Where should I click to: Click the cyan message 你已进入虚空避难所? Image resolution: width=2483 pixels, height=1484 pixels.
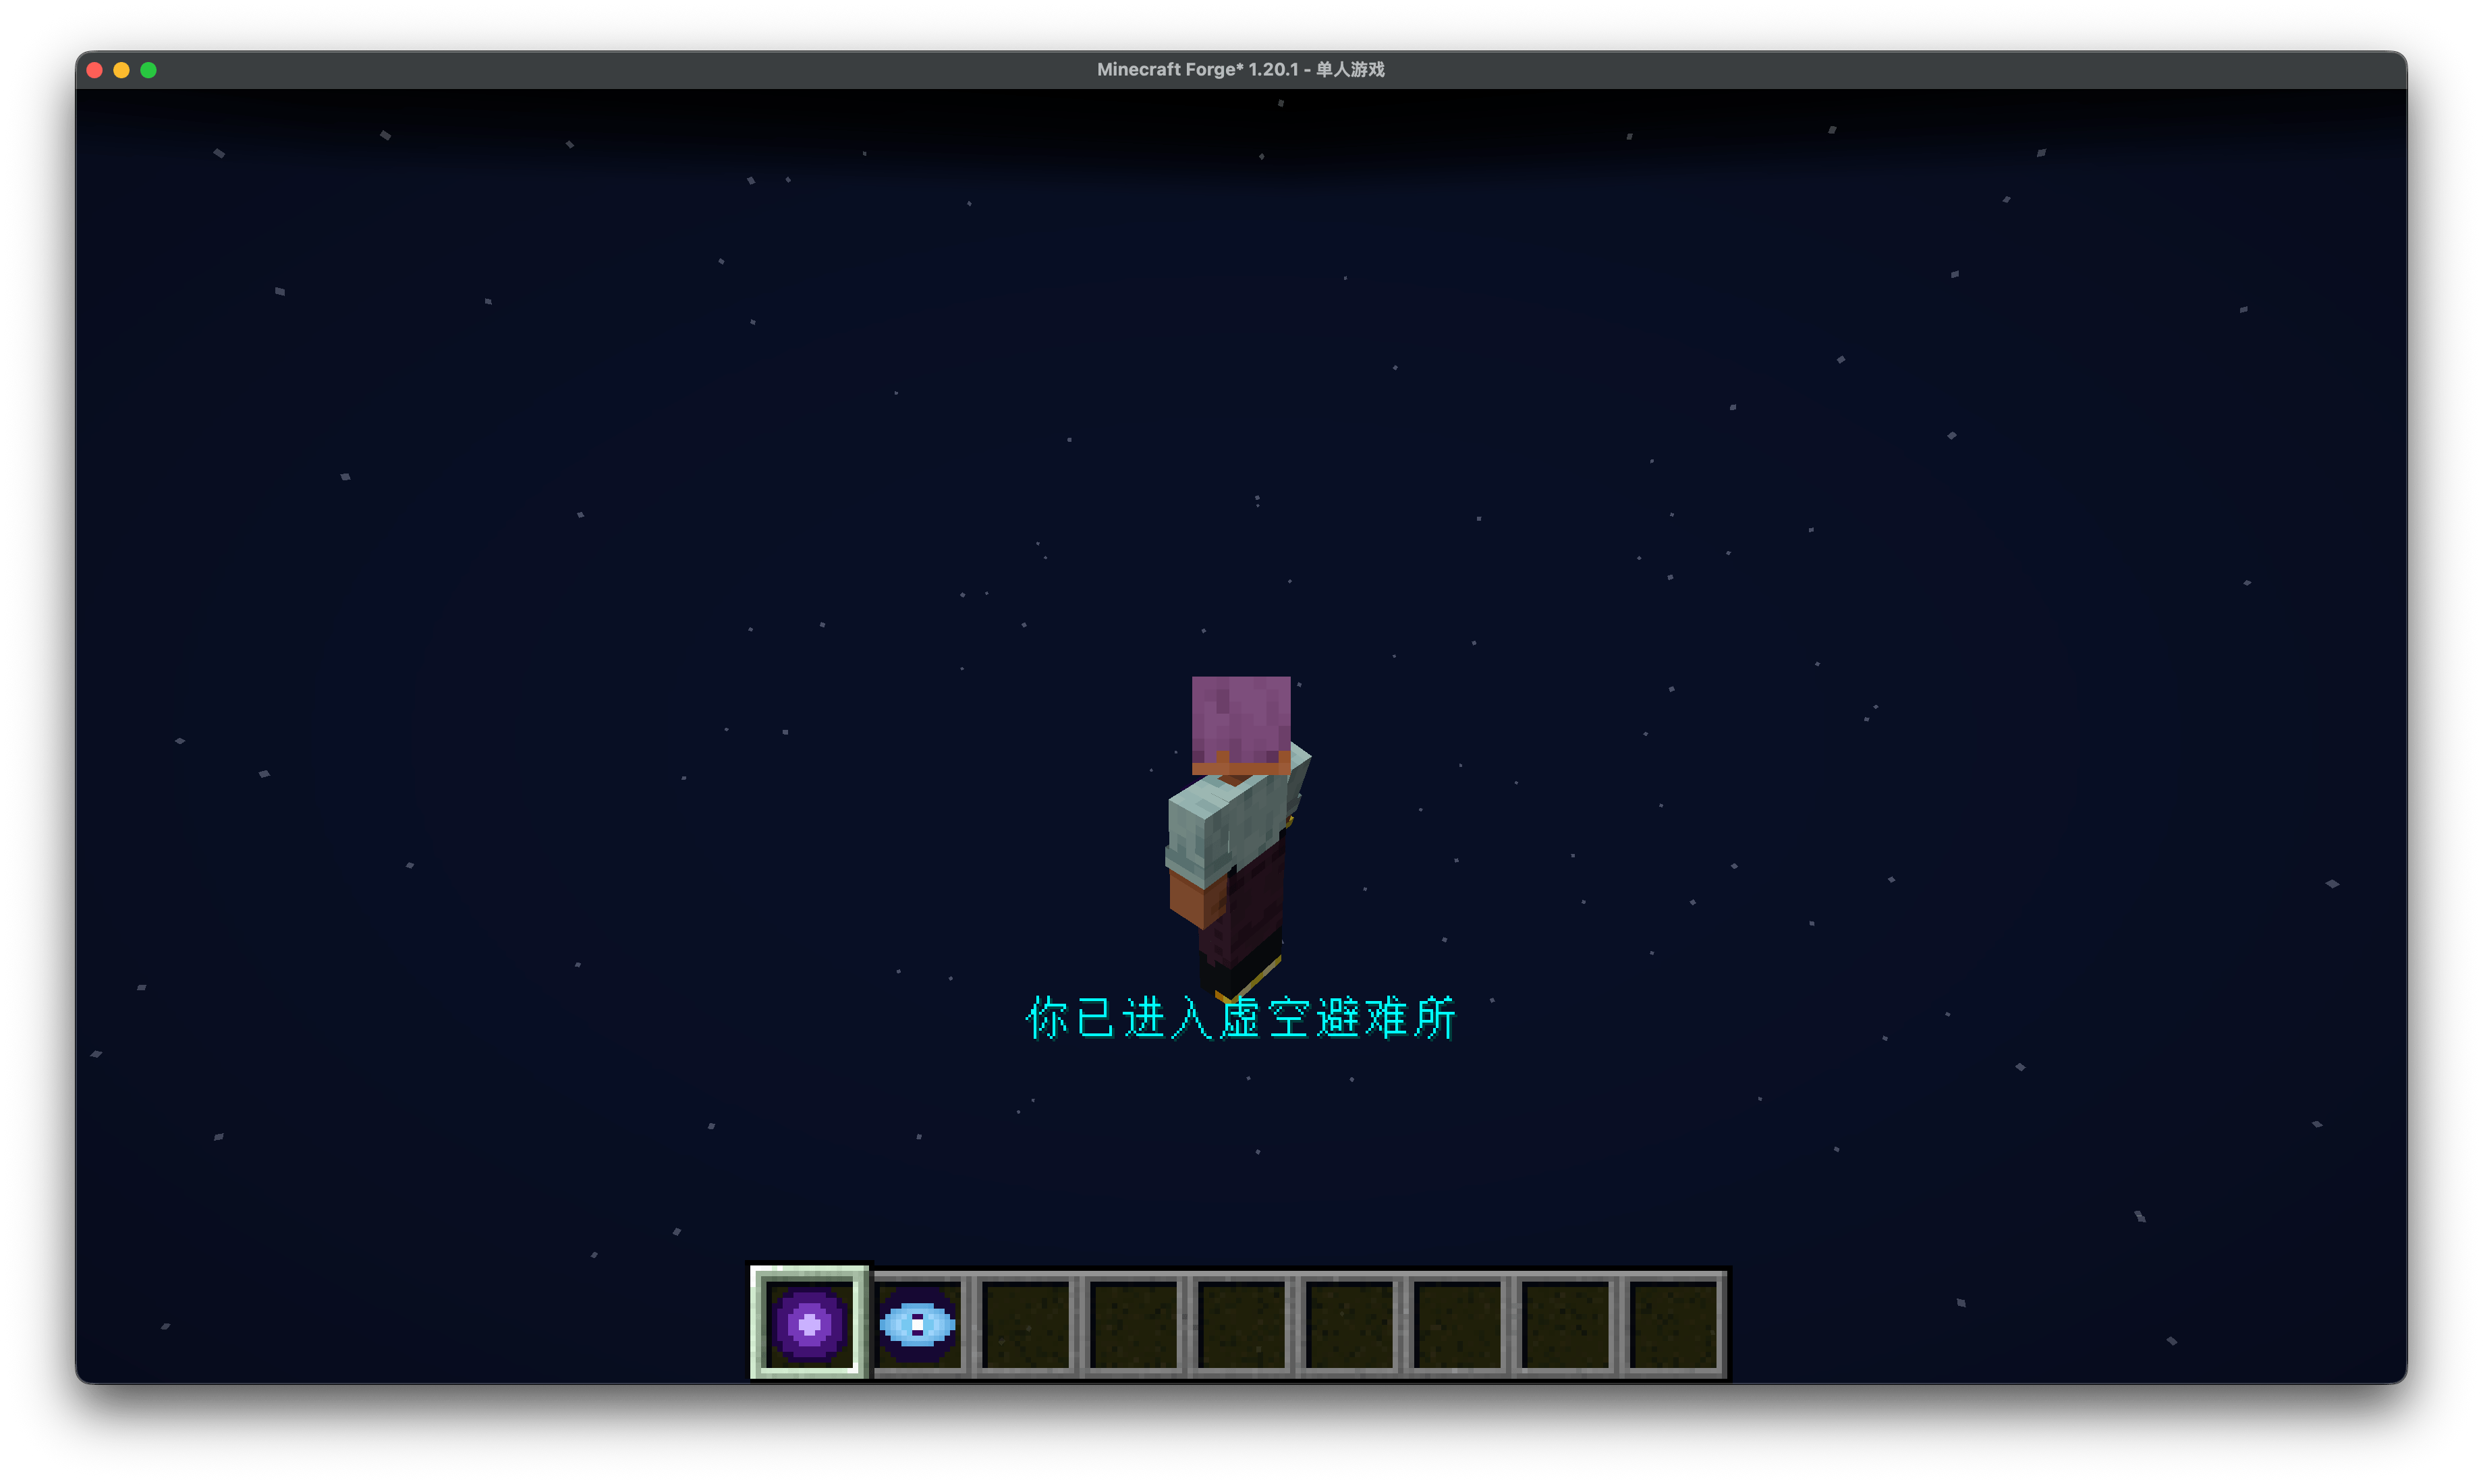pyautogui.click(x=1241, y=1018)
